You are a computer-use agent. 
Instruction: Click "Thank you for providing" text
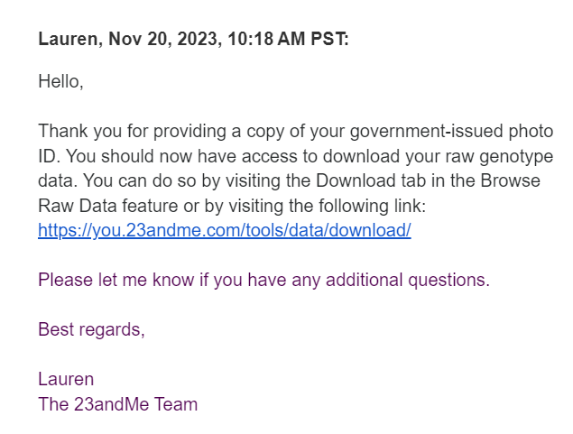click(132, 131)
